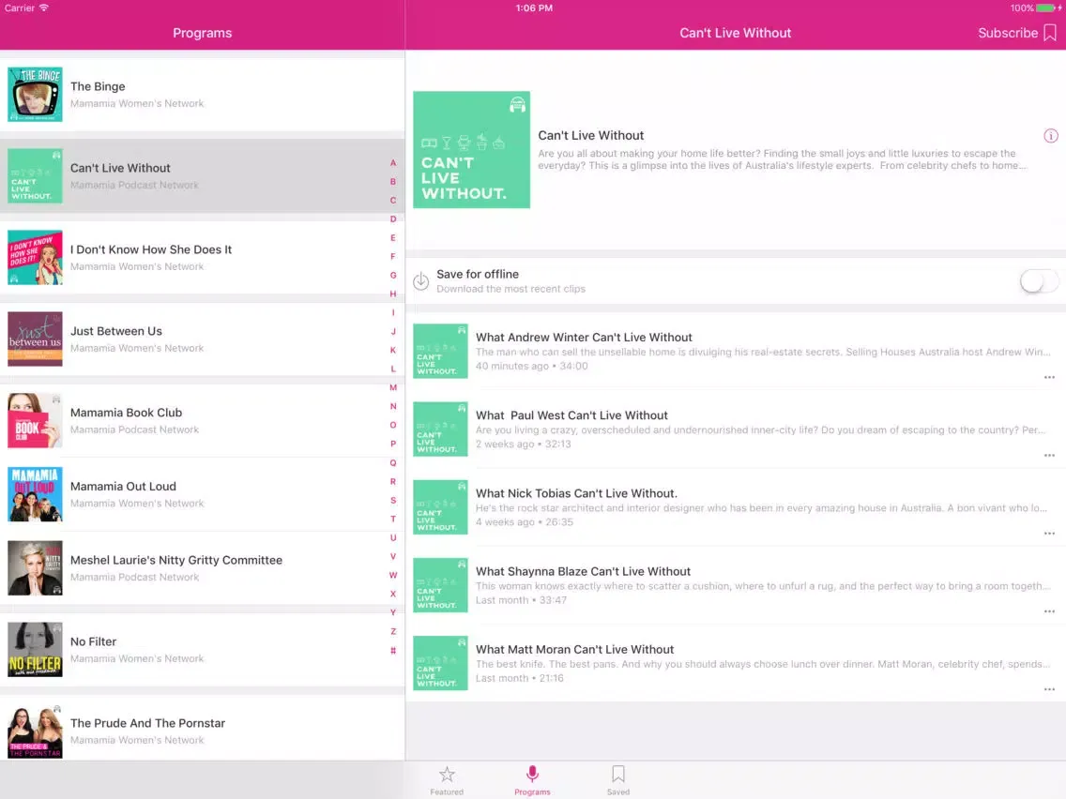Play What Paul West Can't Live Without

tap(571, 415)
